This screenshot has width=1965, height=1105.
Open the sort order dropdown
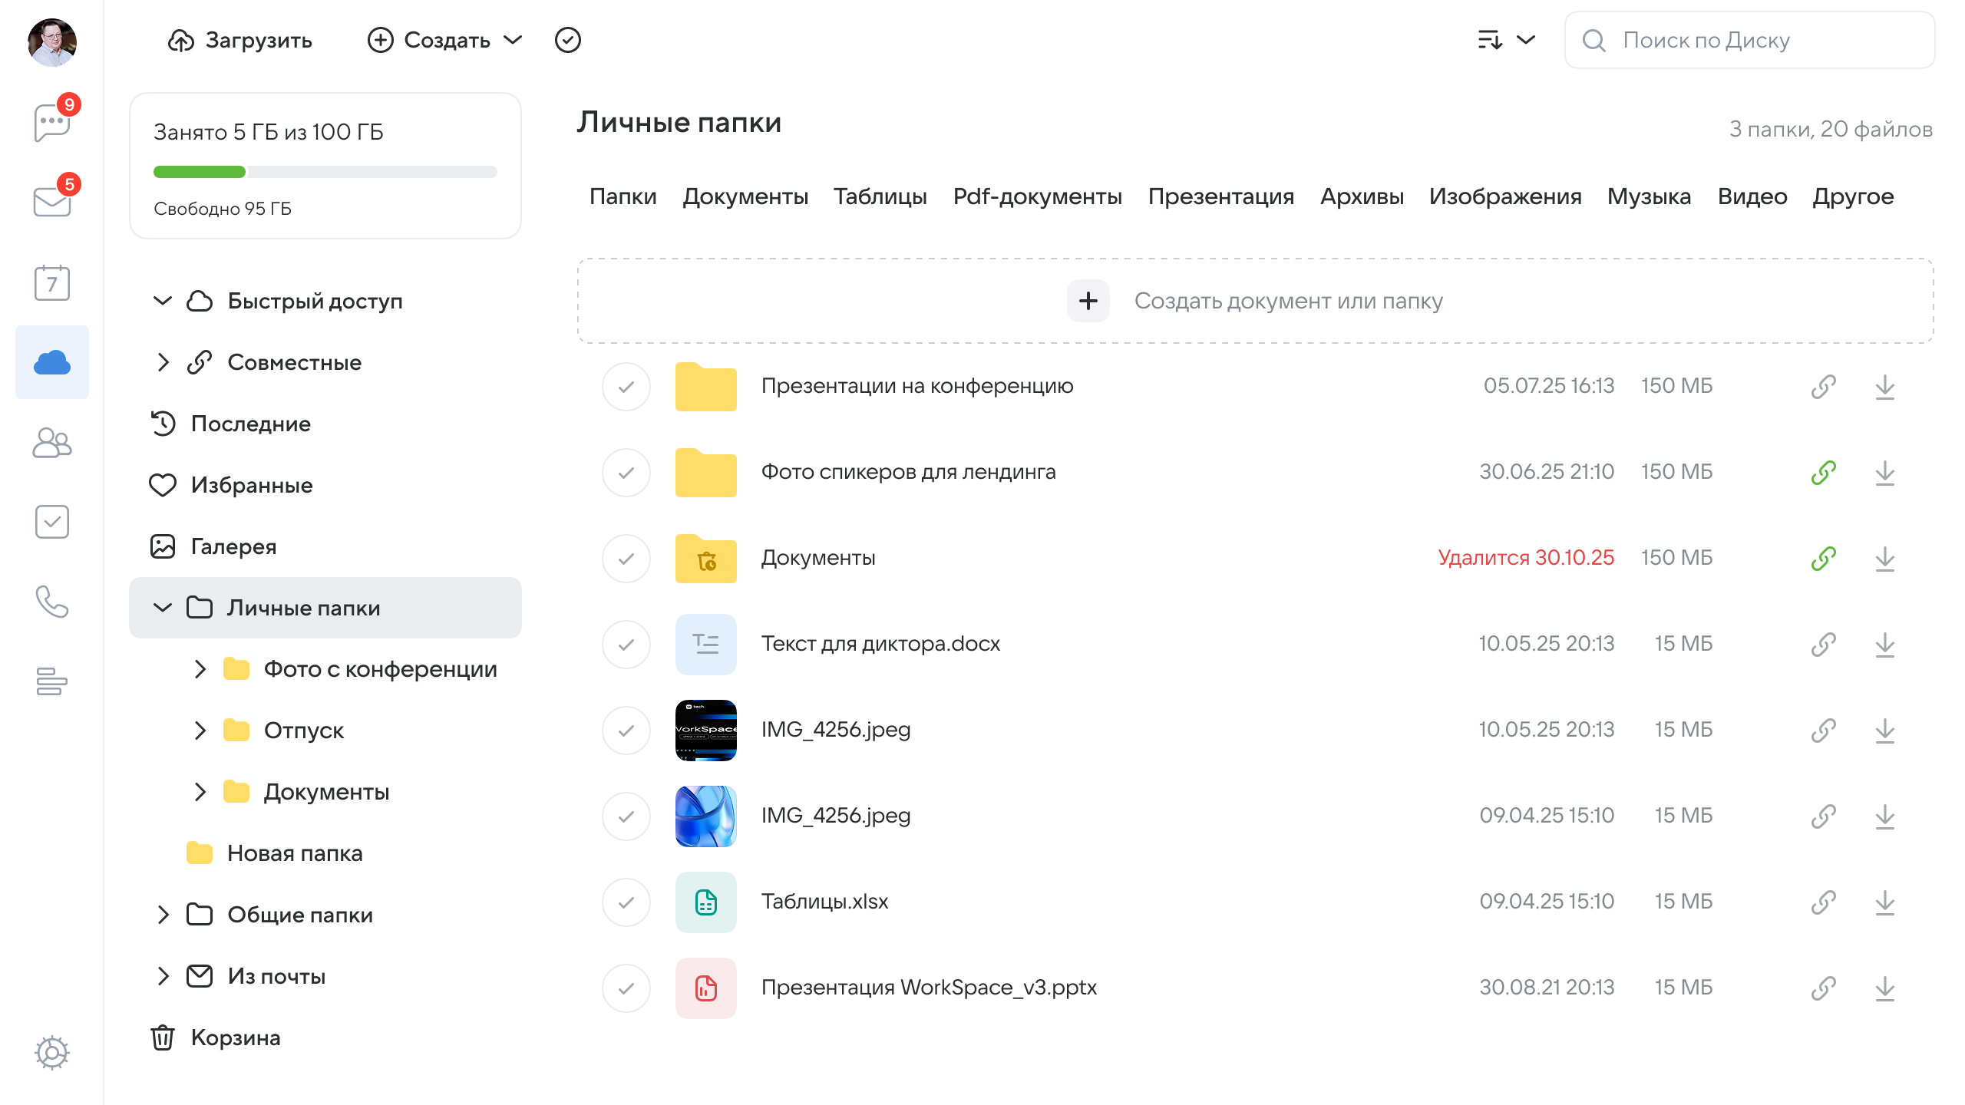(x=1506, y=40)
